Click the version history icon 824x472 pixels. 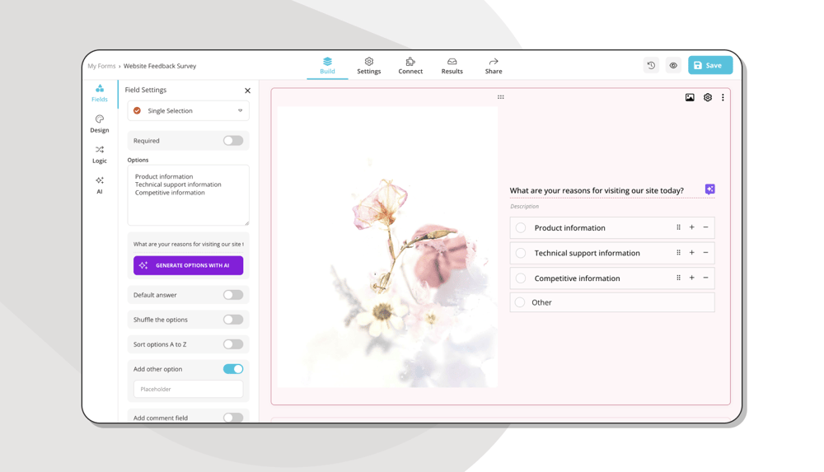pyautogui.click(x=651, y=65)
